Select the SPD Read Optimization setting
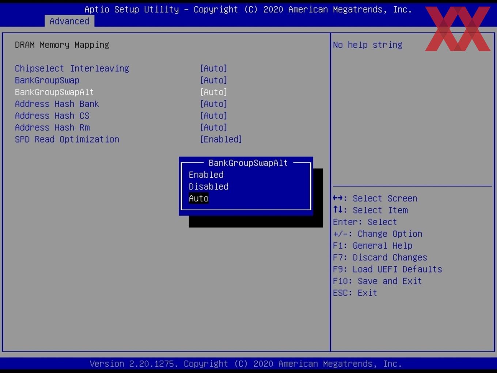 pyautogui.click(x=67, y=139)
